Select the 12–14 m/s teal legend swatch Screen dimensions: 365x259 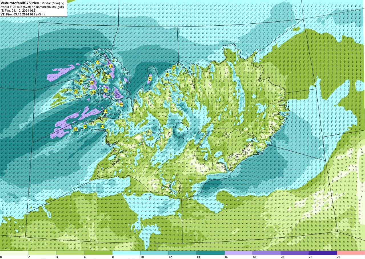(x=182, y=253)
